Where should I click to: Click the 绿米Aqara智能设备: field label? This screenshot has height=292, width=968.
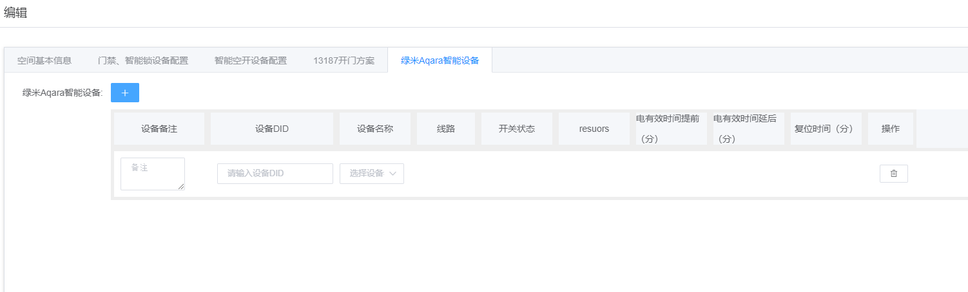63,93
